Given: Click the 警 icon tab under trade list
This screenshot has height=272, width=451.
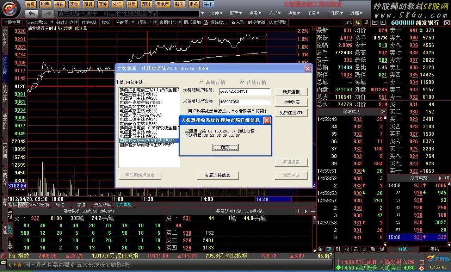Looking at the screenshot, I should pos(373,249).
